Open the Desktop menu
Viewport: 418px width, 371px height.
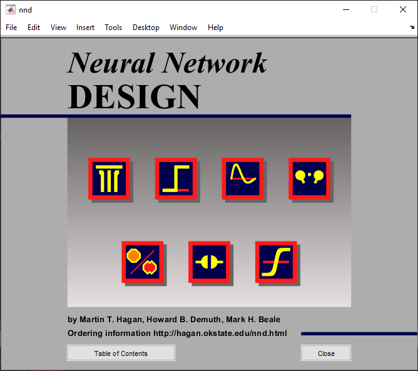[x=146, y=28]
